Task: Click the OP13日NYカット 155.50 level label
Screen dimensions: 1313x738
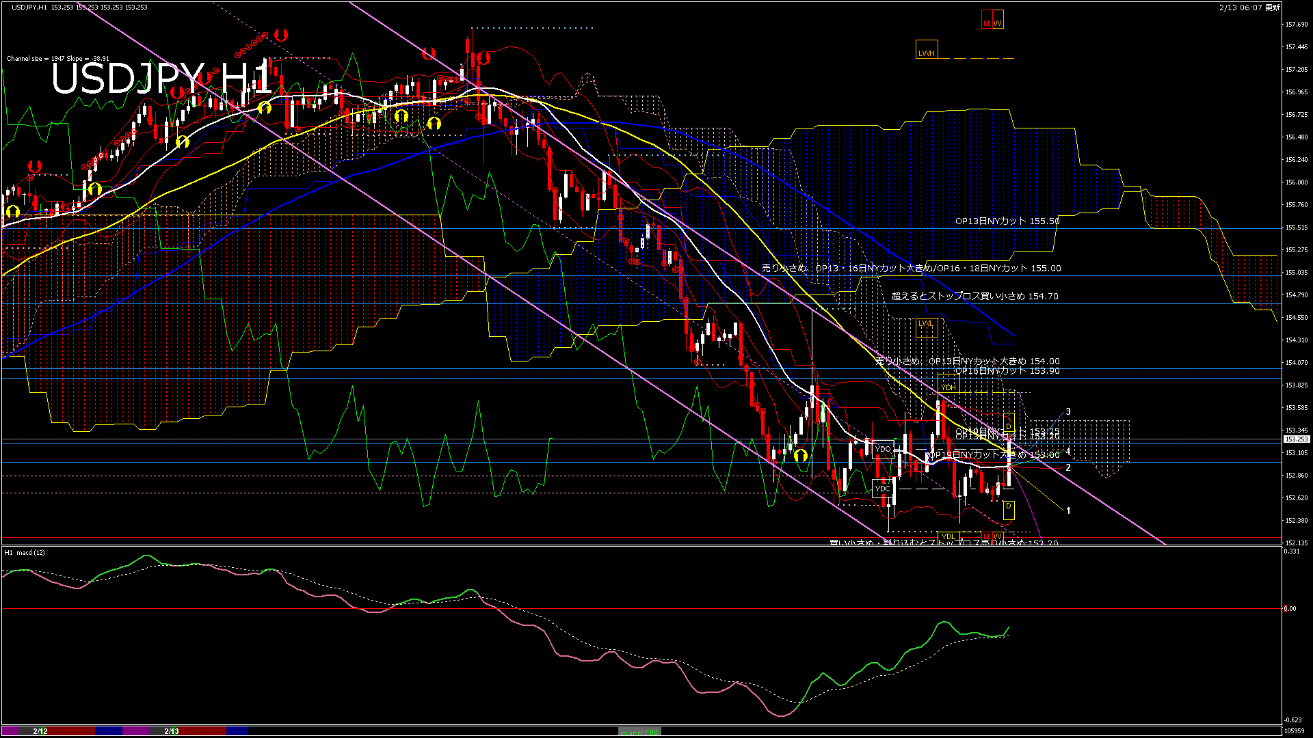Action: 1007,221
